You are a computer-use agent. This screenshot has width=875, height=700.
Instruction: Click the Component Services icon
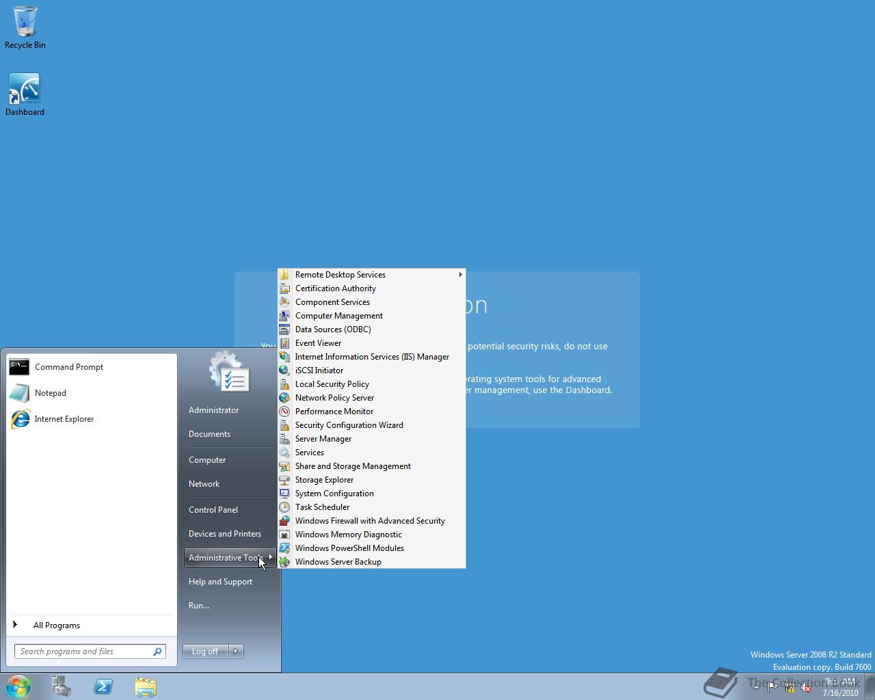click(284, 302)
